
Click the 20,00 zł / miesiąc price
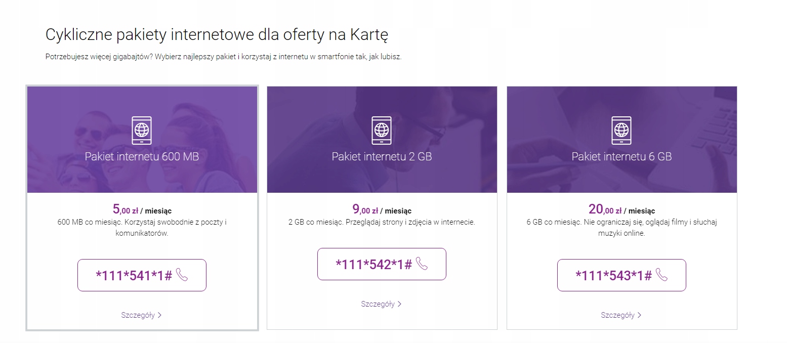click(622, 209)
